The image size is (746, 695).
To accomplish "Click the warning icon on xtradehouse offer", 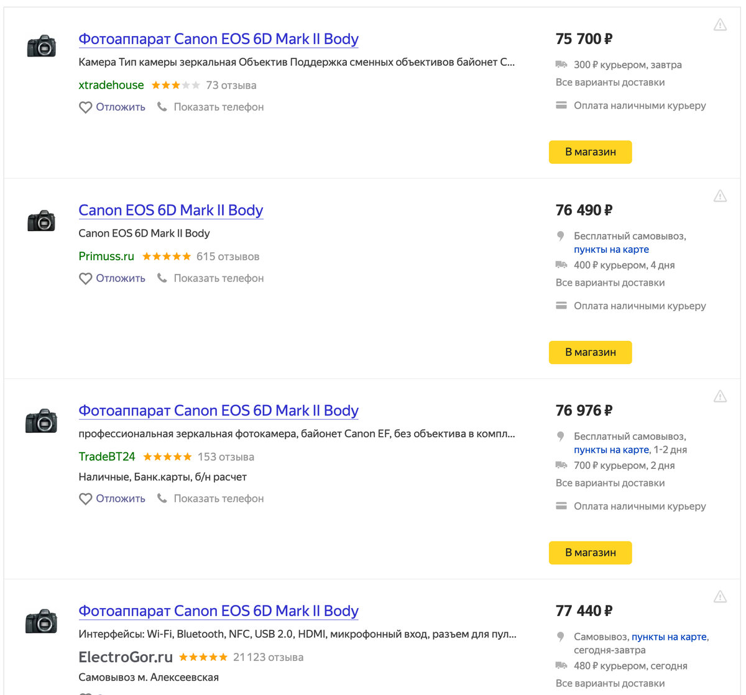I will coord(720,25).
